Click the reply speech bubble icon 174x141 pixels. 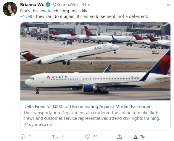[x=23, y=137]
